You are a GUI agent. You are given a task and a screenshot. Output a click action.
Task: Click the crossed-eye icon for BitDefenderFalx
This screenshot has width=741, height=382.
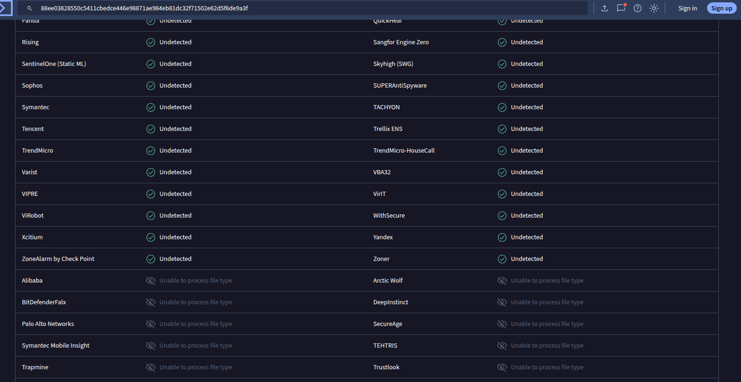(x=151, y=302)
